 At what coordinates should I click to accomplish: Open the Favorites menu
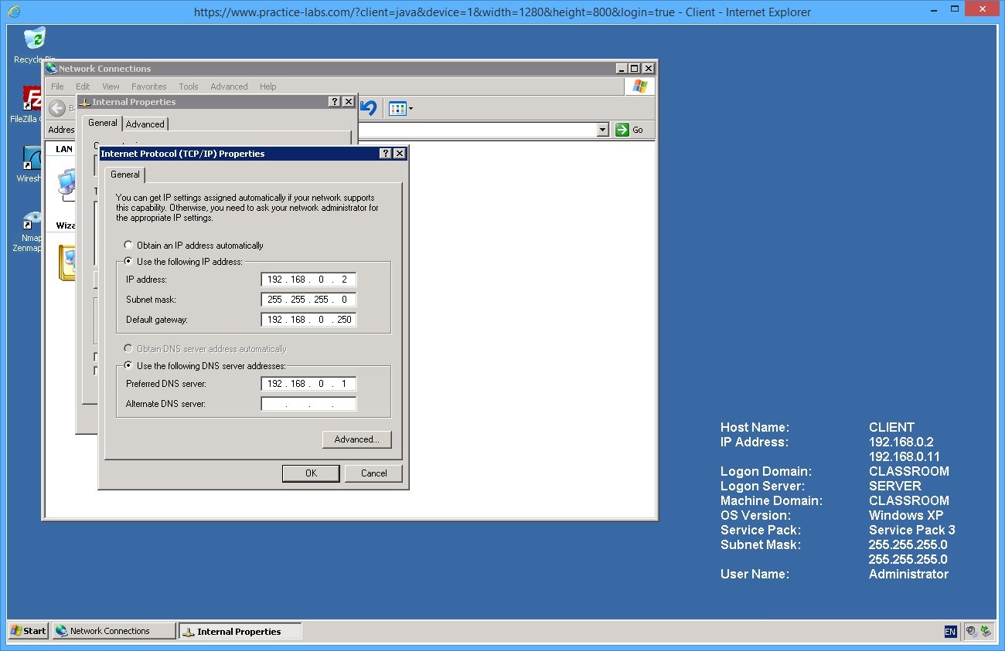[148, 86]
